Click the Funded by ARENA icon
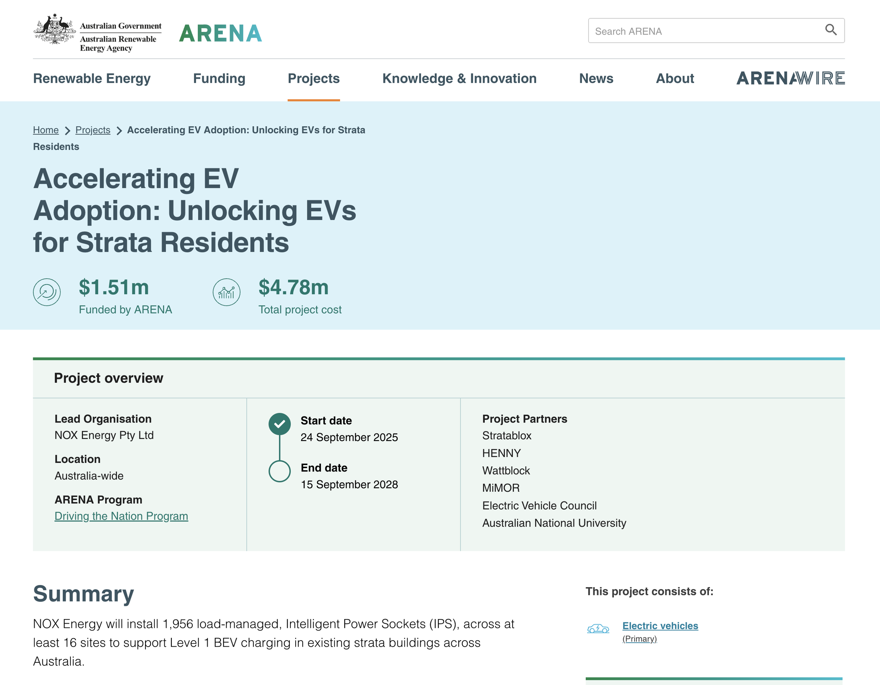880x685 pixels. pyautogui.click(x=47, y=292)
